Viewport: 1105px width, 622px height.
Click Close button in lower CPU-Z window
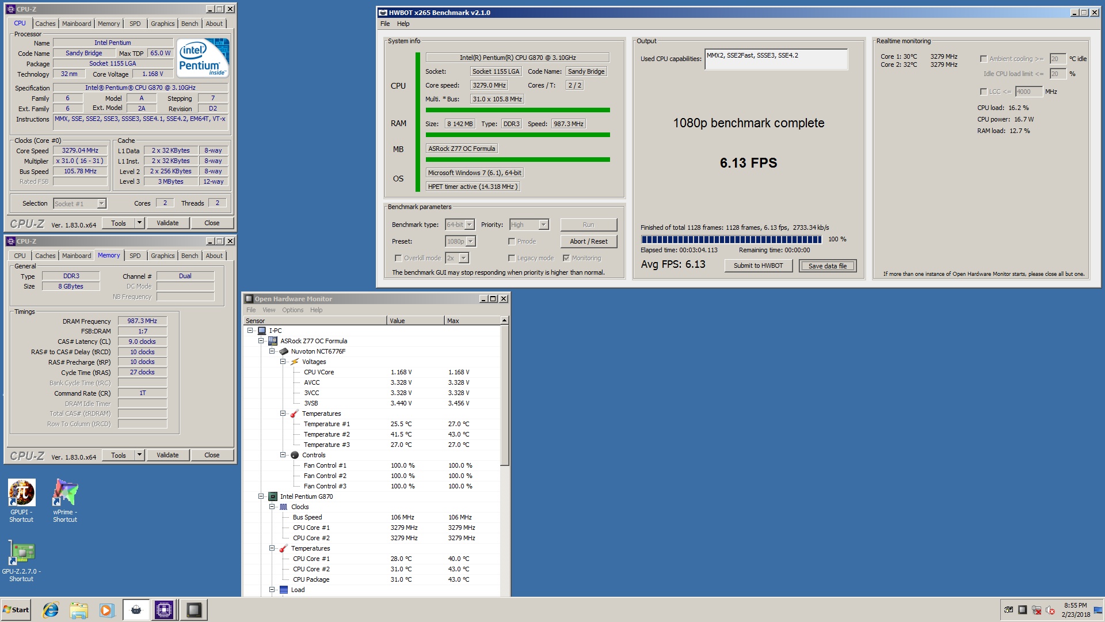click(x=212, y=455)
